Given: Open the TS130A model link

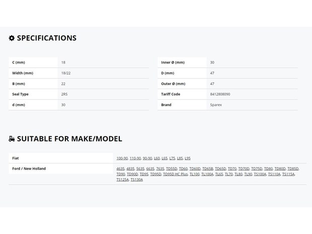Looking at the screenshot, I should click(137, 180).
